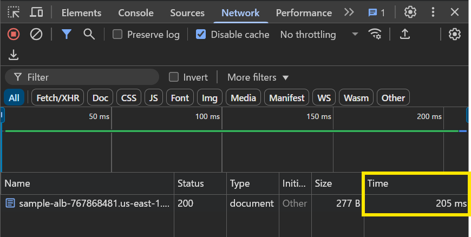Viewport: 471px width, 237px height.
Task: Filter requests by Fetch/XHR
Action: click(58, 97)
